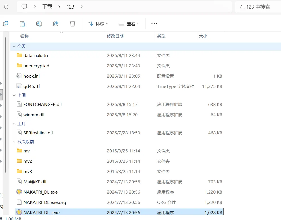Focus the 在 123 中搜索 search box
The image size is (281, 220).
click(x=258, y=7)
